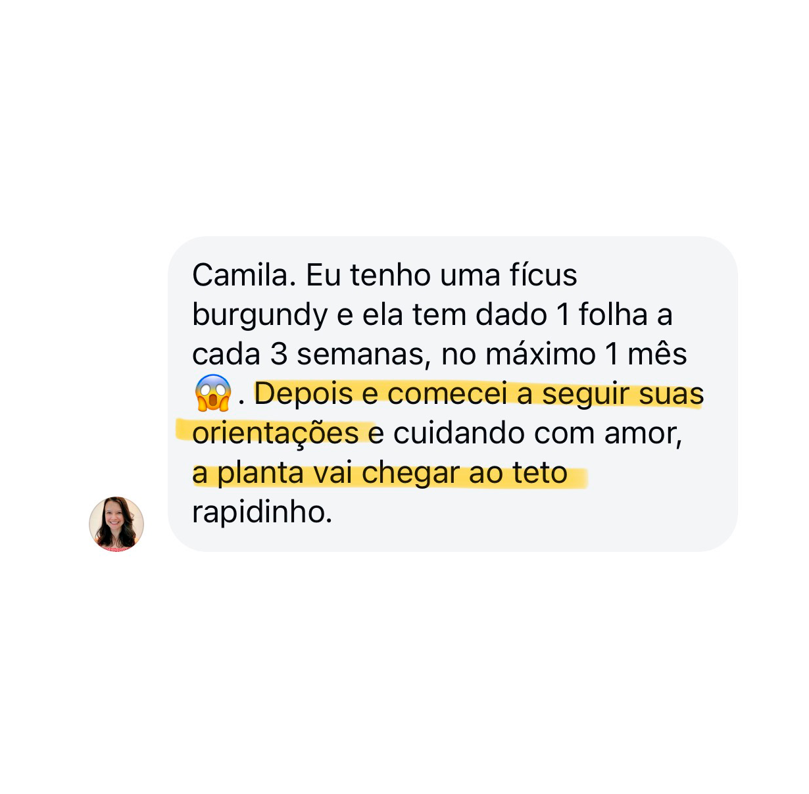This screenshot has width=809, height=794.
Task: Select the highlighted text "a planta vai chegar ao teto"
Action: point(380,473)
